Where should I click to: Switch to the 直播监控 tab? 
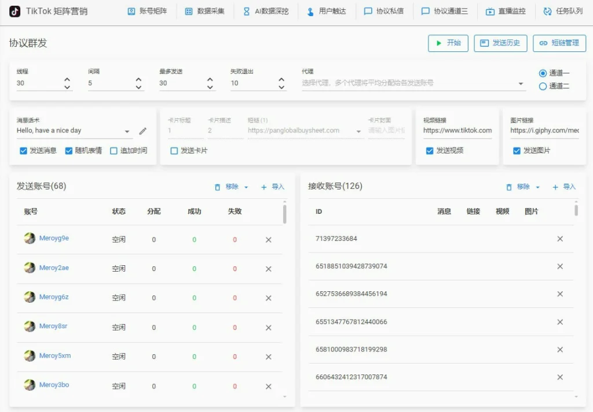[x=506, y=11]
